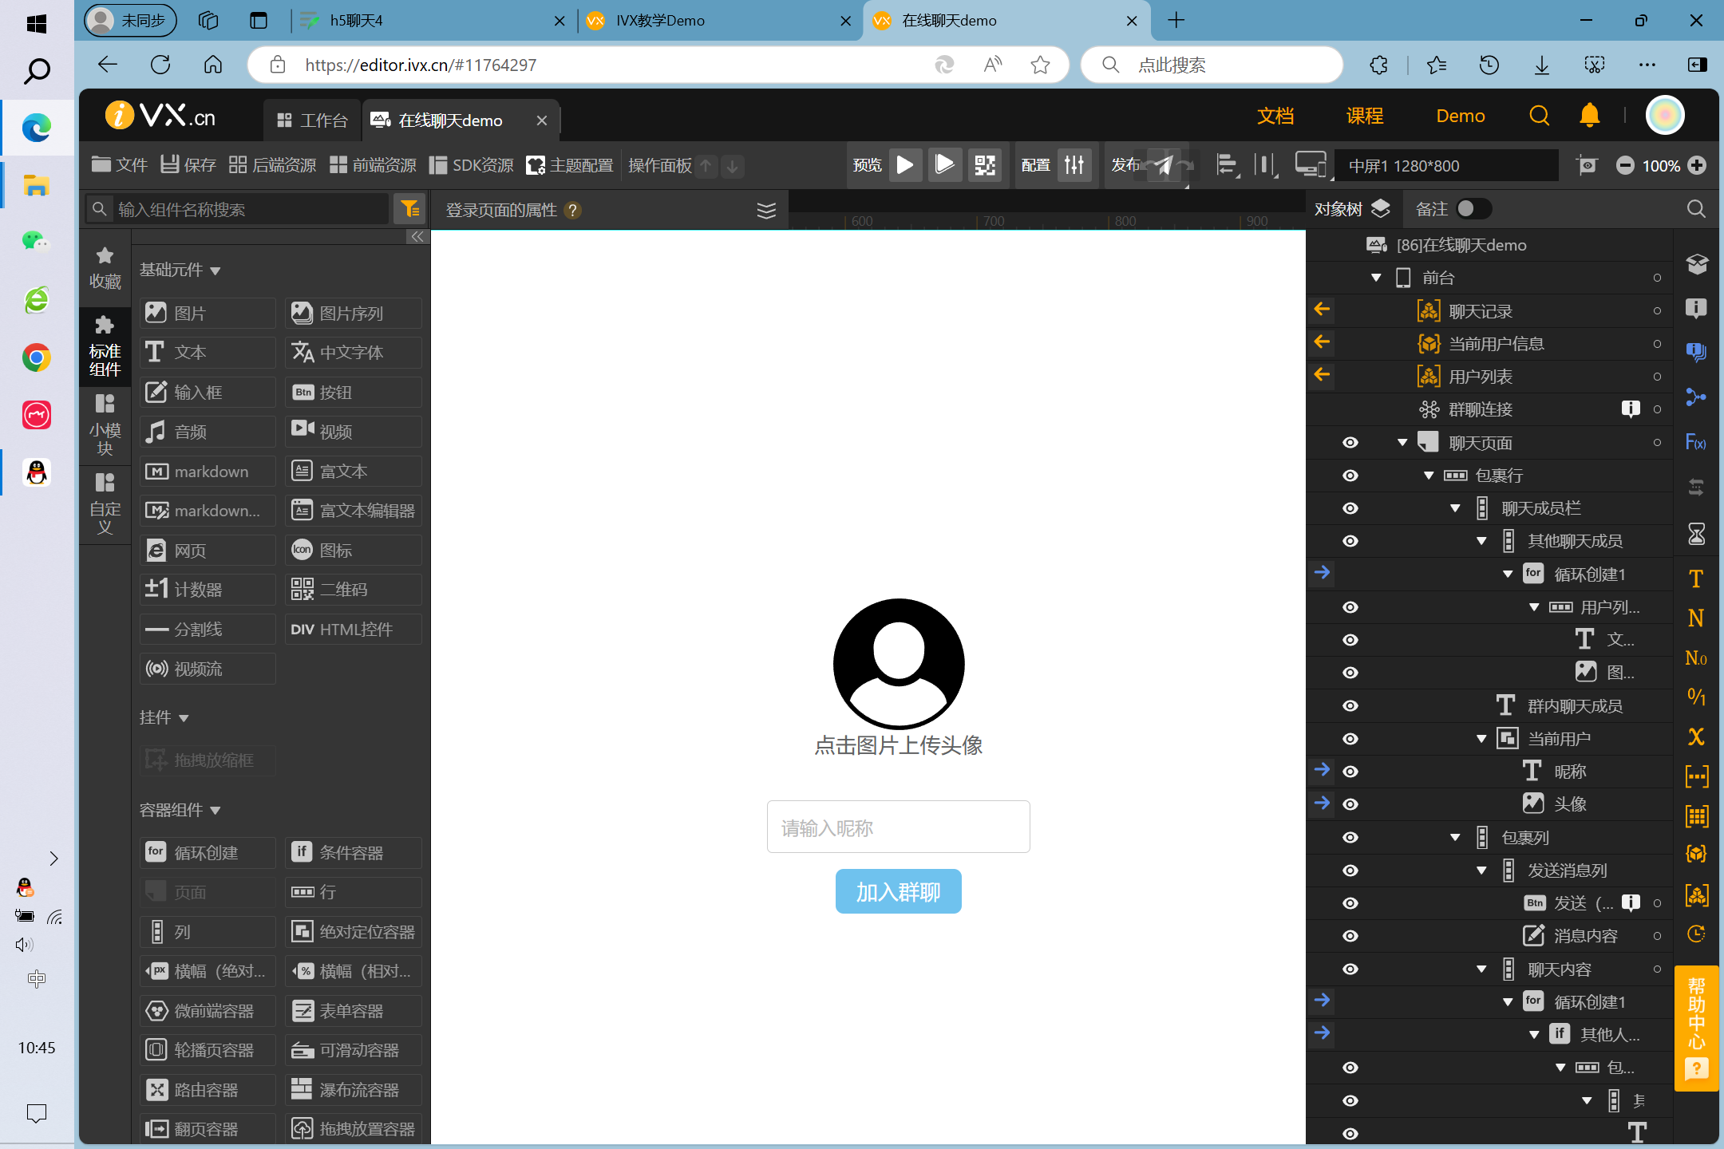Select the 按钮 component
The width and height of the screenshot is (1724, 1149).
click(353, 392)
